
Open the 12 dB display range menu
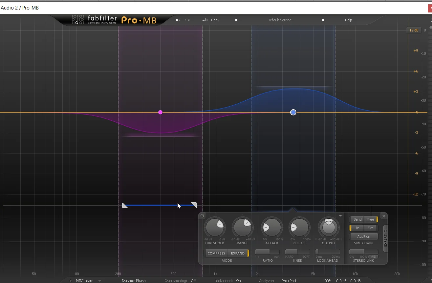(414, 30)
